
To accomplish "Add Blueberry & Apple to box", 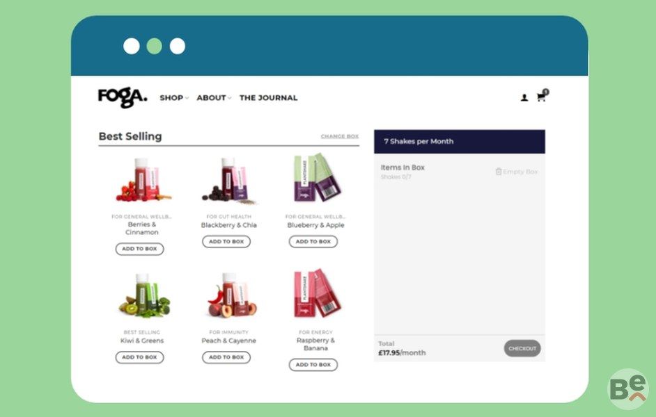I will 313,242.
